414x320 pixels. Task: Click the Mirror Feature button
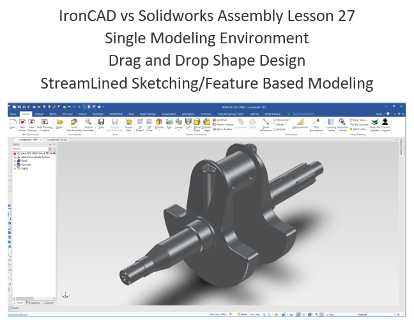click(x=226, y=128)
